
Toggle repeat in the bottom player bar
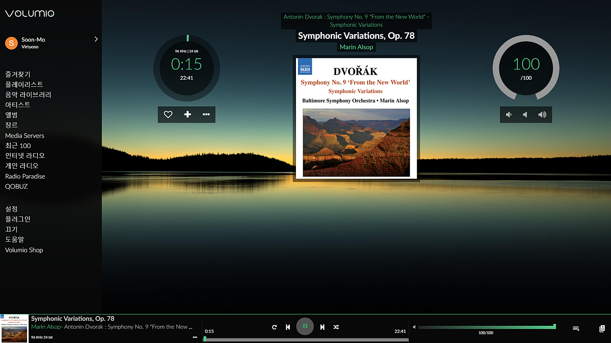click(x=274, y=327)
